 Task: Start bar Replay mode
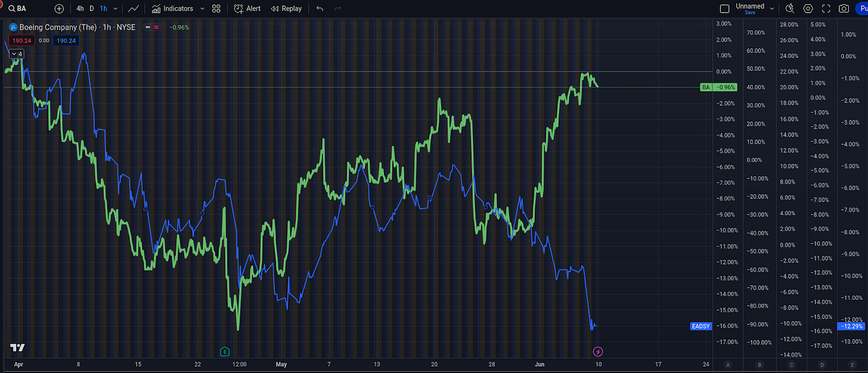point(286,8)
